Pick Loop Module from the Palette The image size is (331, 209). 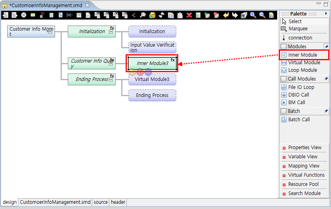(304, 70)
